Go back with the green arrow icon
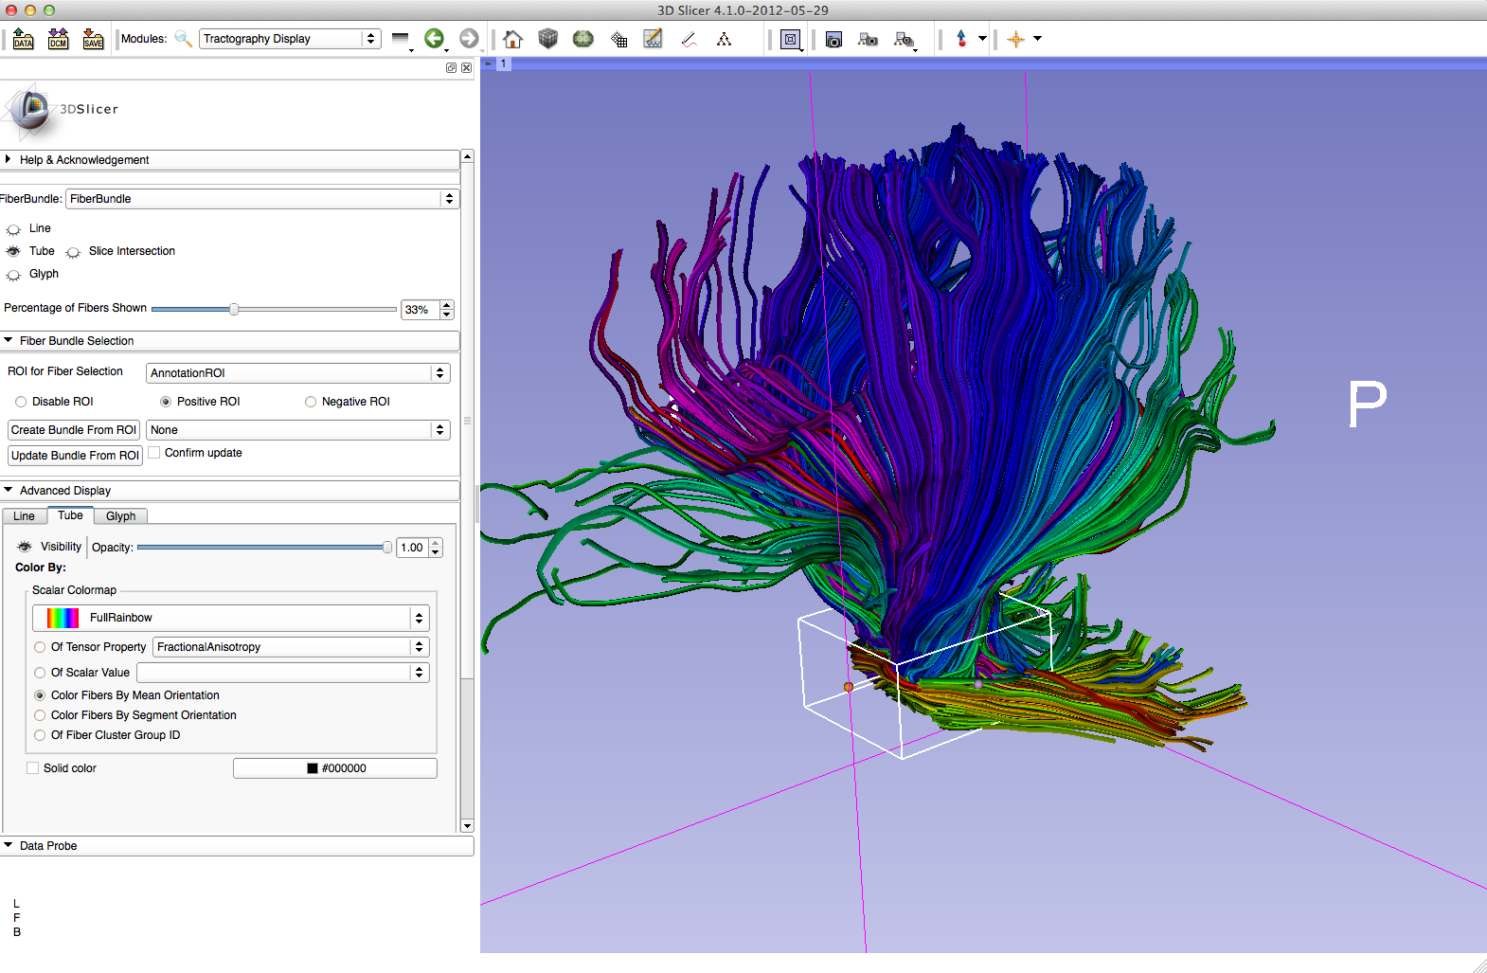 click(x=434, y=39)
